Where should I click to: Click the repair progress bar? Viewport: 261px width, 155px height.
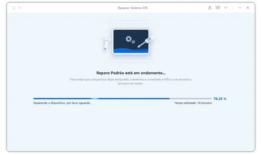pos(122,98)
